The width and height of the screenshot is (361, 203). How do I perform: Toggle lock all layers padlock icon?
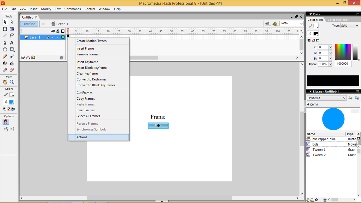coord(58,31)
